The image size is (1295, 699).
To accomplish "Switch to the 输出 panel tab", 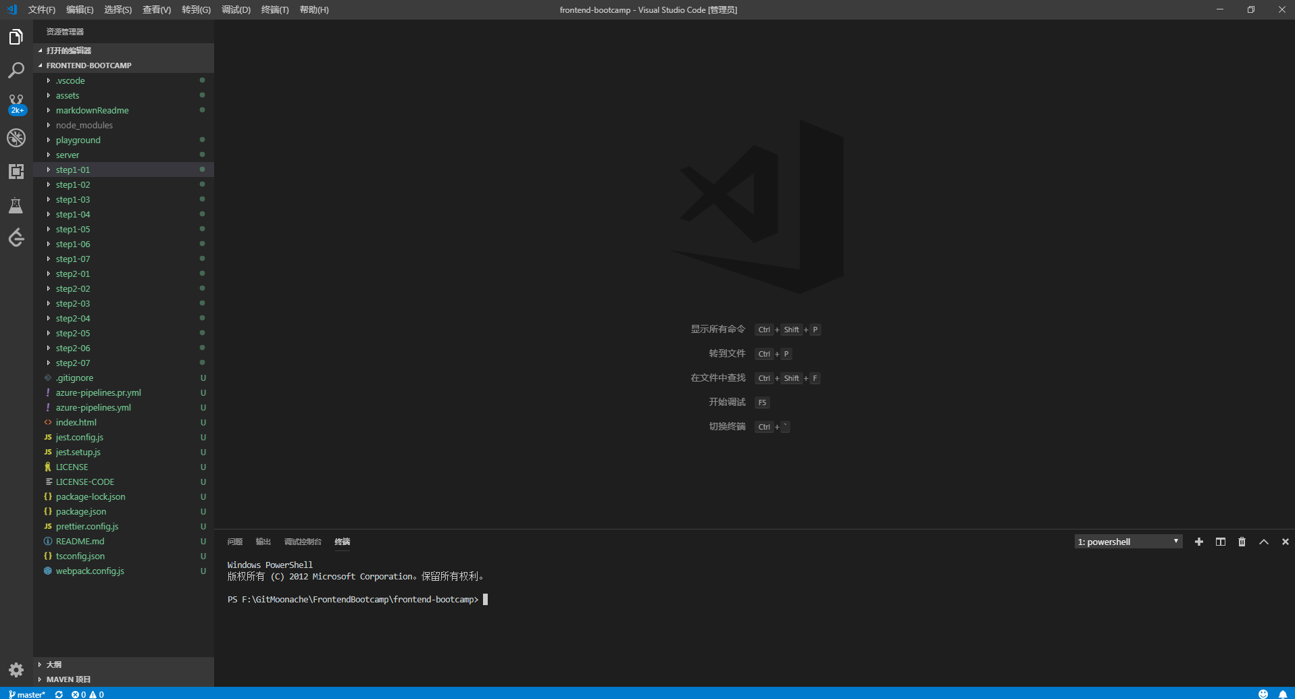I will coord(263,542).
